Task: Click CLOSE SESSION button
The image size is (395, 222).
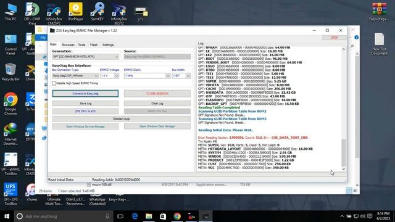Action: (x=157, y=94)
